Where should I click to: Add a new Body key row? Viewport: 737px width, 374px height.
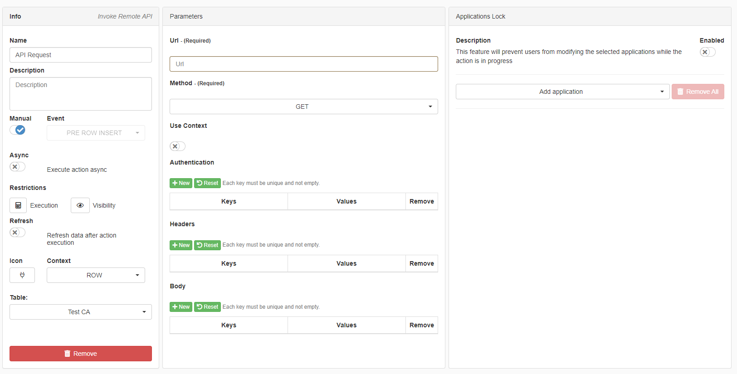click(181, 307)
